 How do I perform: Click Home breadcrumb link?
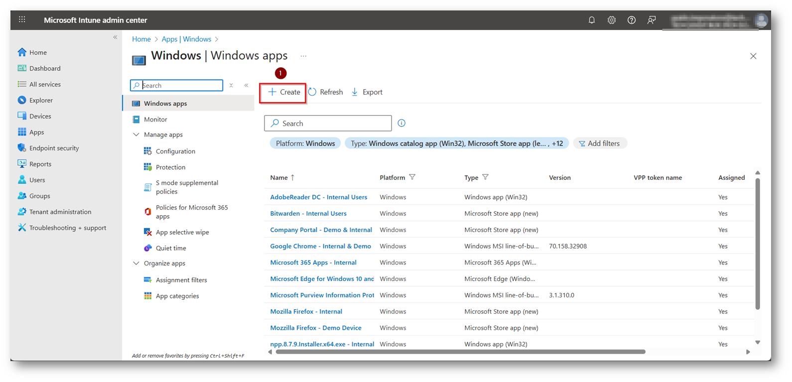[141, 39]
